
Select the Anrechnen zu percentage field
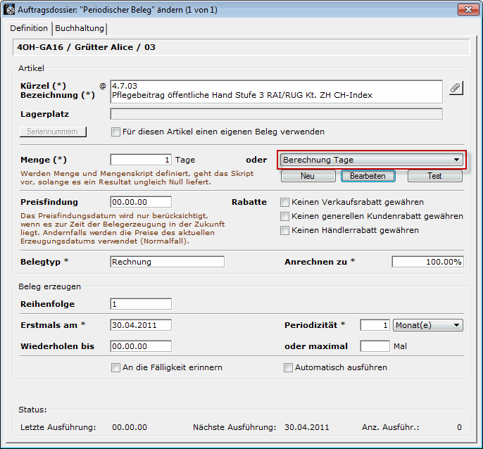point(427,262)
